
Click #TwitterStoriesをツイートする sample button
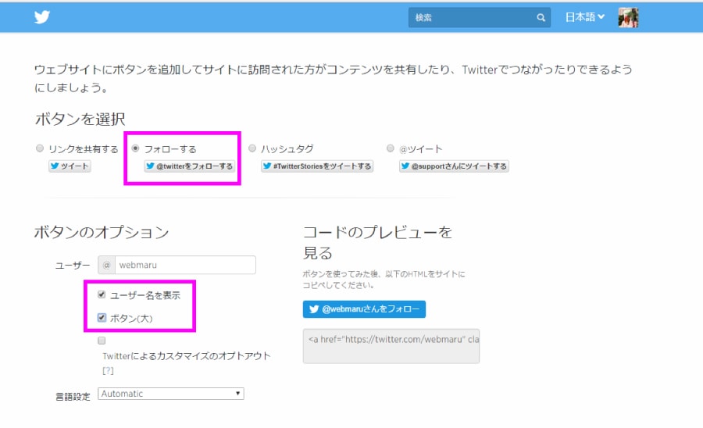click(x=317, y=166)
